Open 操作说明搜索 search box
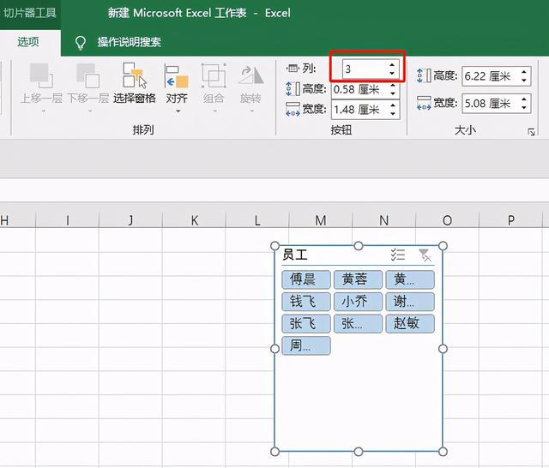 (130, 42)
